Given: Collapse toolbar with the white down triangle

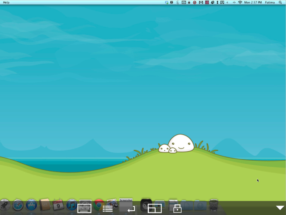Looking at the screenshot, I should click(x=280, y=208).
